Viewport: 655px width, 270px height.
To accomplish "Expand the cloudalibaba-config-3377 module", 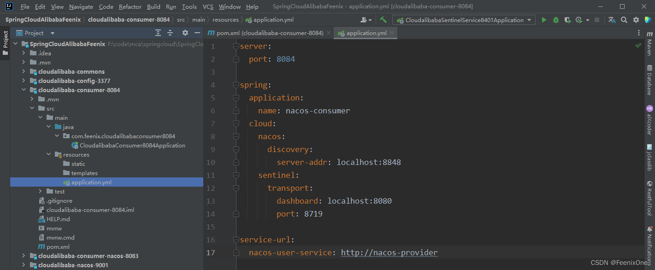I will (24, 81).
